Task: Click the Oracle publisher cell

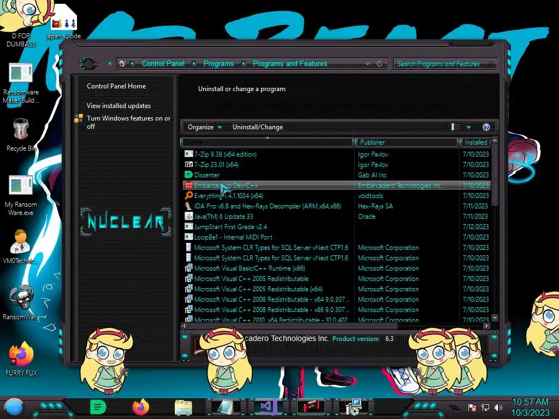Action: coord(366,216)
